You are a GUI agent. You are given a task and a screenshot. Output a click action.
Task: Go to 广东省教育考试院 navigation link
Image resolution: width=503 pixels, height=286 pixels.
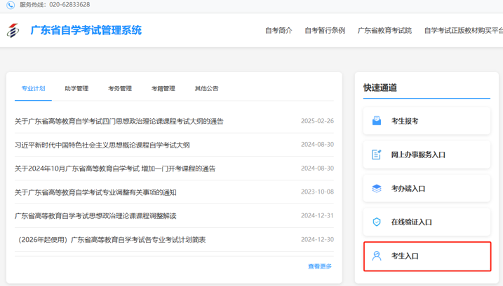coord(384,31)
